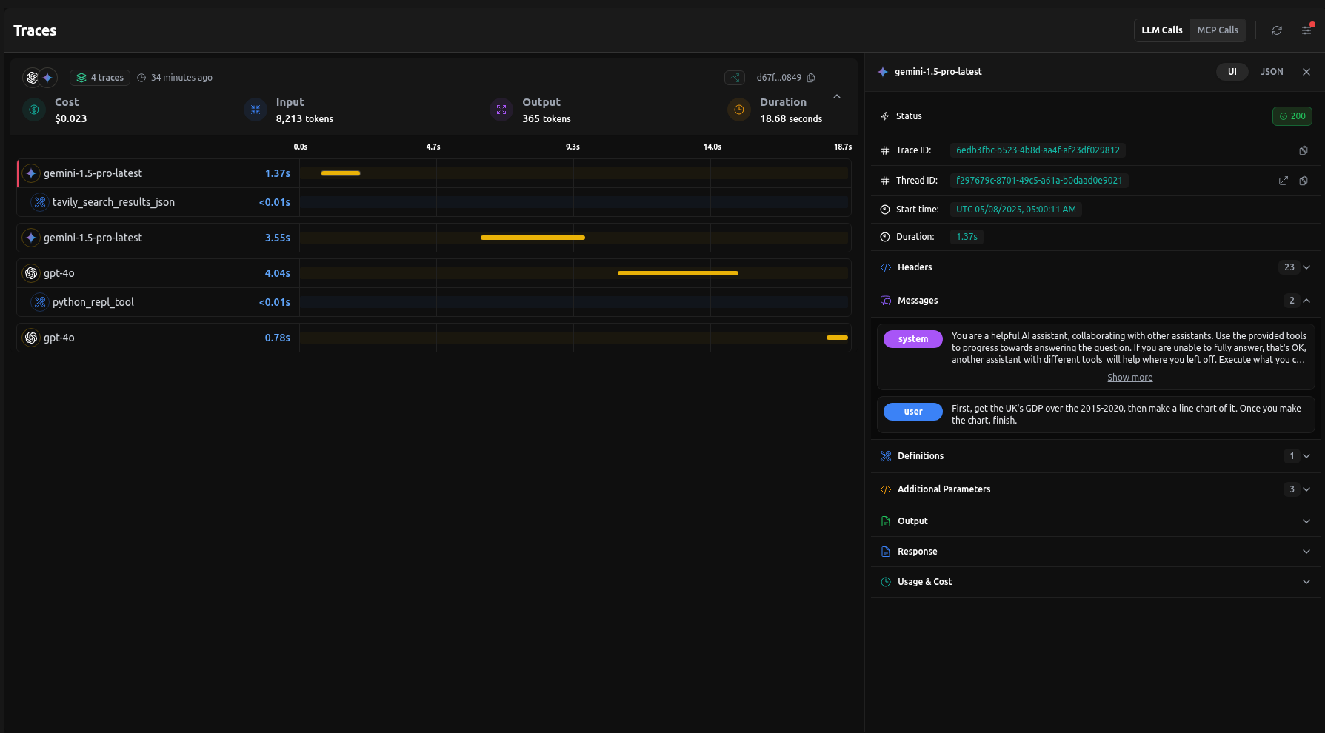Select the python_repl_tool wrench icon

point(39,302)
